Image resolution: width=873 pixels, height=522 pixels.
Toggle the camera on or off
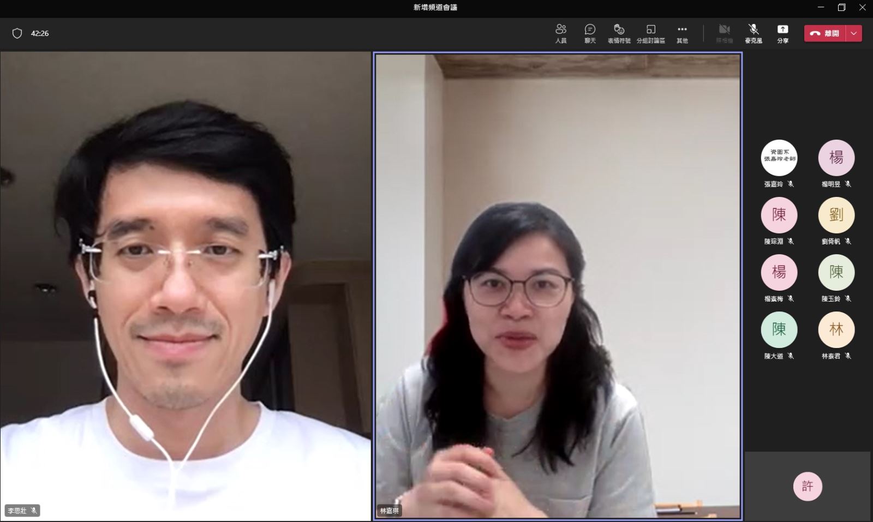[724, 33]
